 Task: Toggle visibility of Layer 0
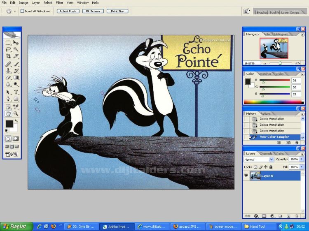coord(246,176)
